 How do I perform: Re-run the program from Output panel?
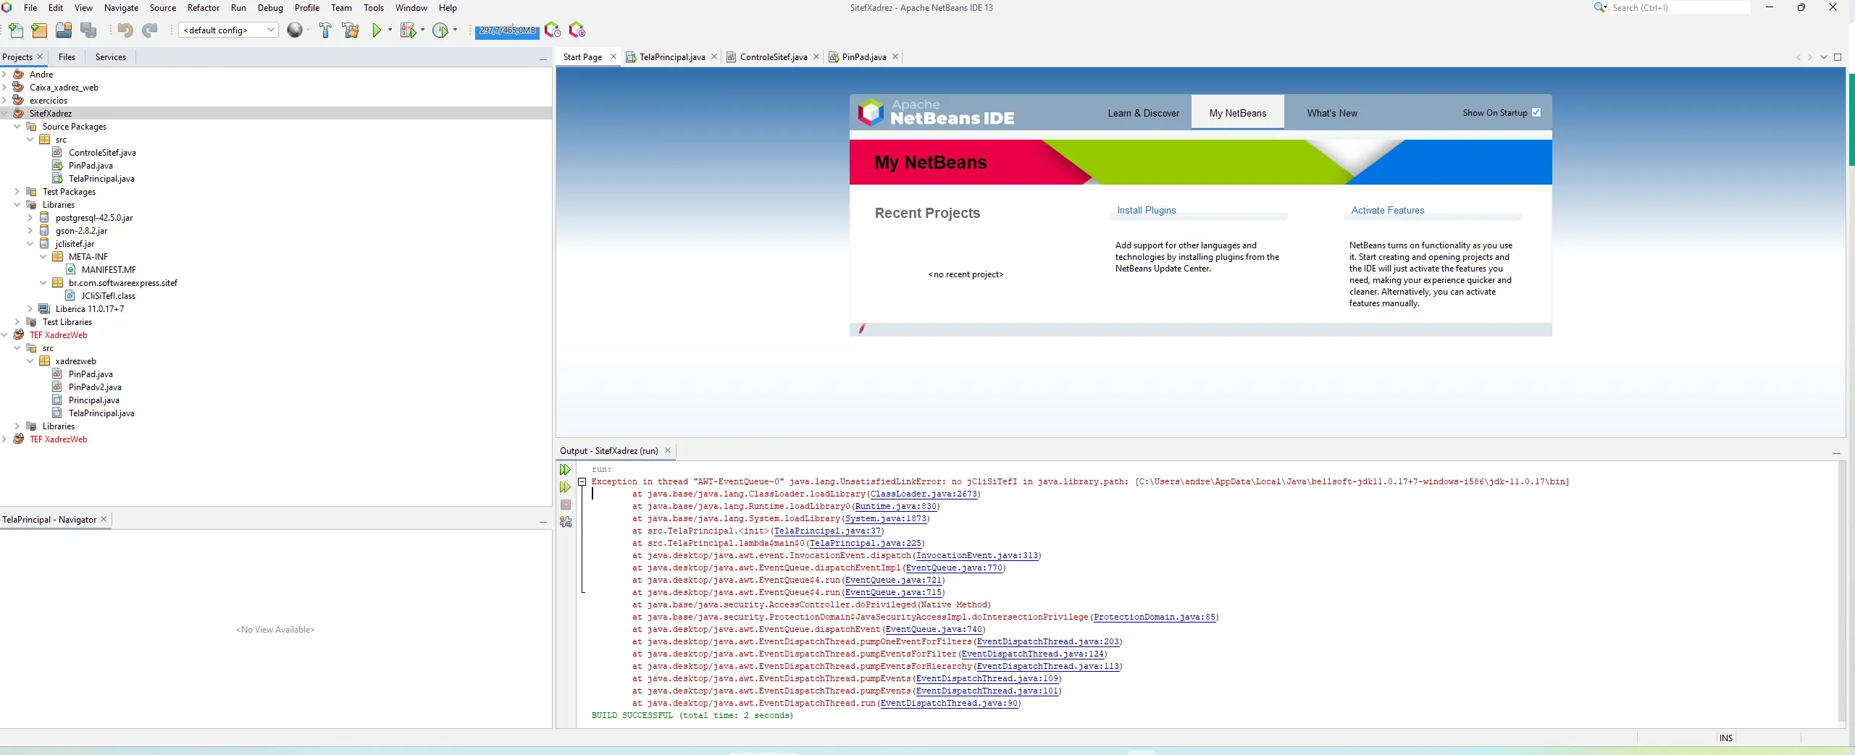(566, 470)
